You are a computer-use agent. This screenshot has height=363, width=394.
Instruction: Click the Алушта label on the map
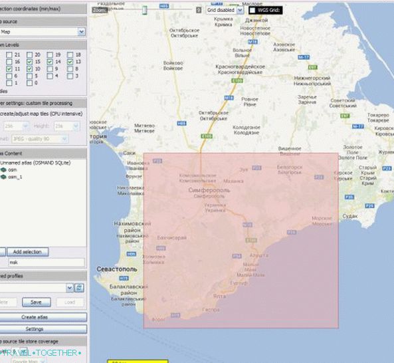tap(259, 255)
